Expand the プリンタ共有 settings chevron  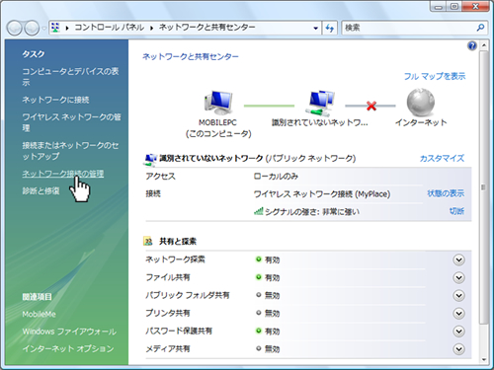pyautogui.click(x=458, y=313)
